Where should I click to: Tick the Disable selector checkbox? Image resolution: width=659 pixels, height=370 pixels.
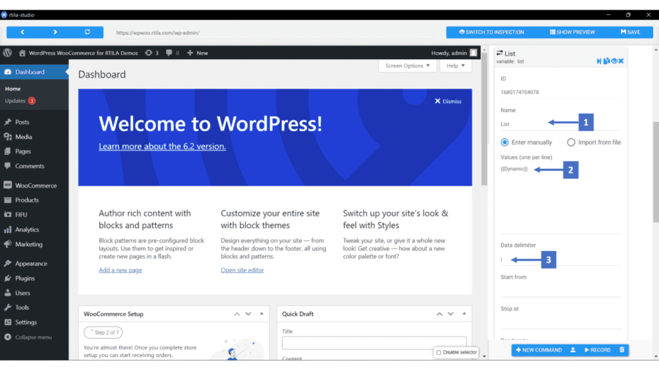click(439, 353)
